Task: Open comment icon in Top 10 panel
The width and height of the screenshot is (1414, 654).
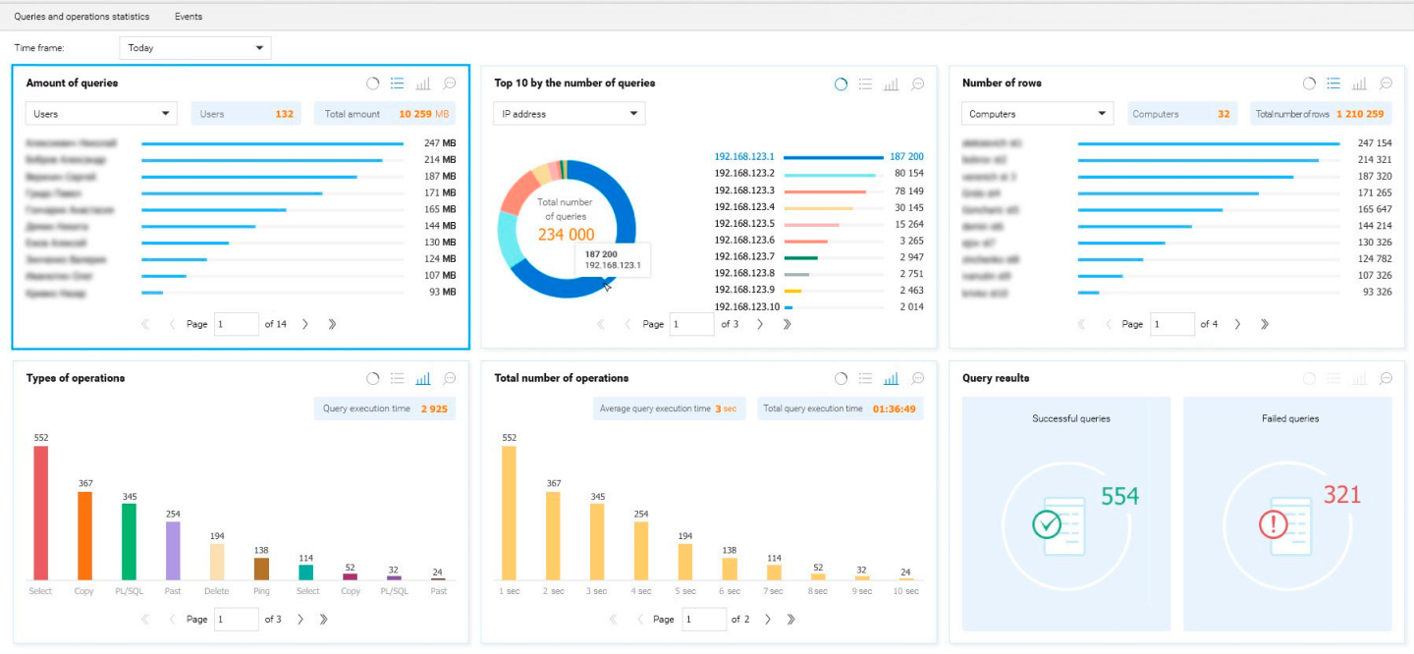Action: (917, 84)
